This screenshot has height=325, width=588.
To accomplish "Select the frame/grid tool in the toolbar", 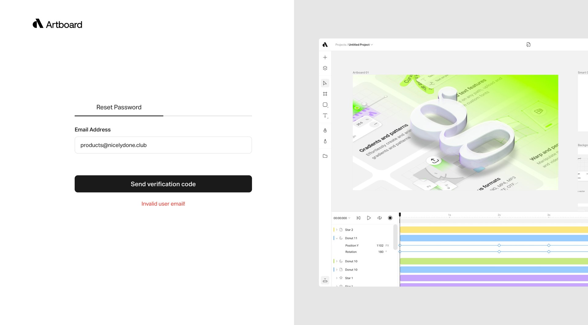I will (325, 94).
